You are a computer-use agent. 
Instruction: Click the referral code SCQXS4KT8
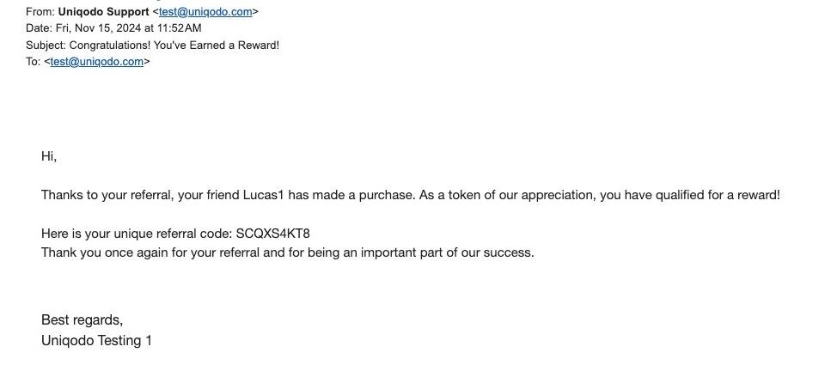coord(273,234)
